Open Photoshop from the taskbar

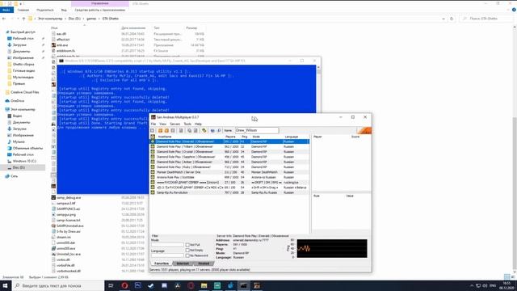tap(138, 285)
